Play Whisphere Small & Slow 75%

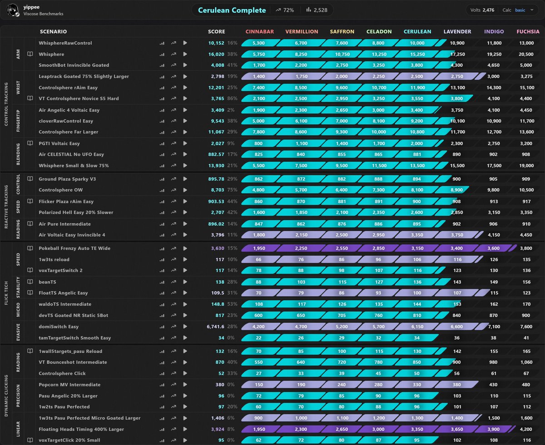[185, 165]
